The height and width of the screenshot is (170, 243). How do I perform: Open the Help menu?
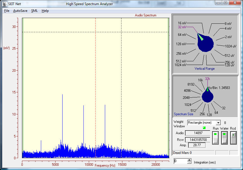tap(45, 11)
